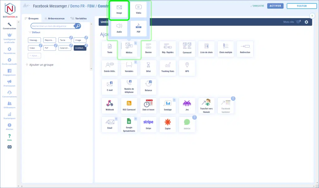
Task: Choose the Vidéo media type
Action: pos(138,10)
